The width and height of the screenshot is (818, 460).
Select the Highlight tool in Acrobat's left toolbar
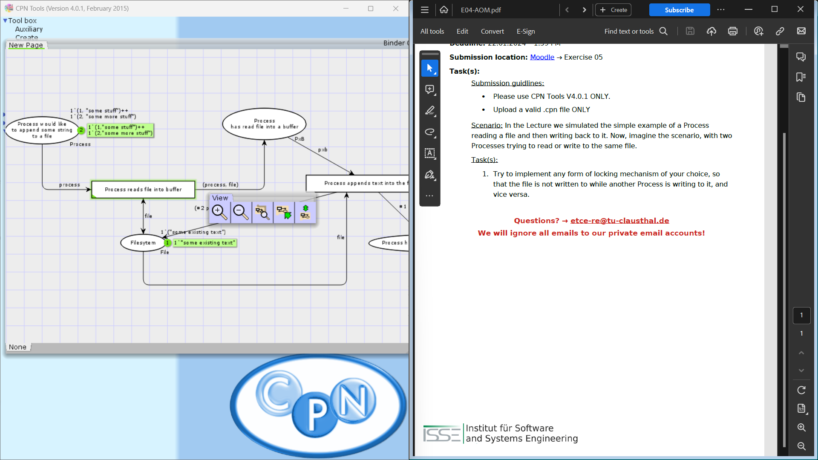coord(430,111)
